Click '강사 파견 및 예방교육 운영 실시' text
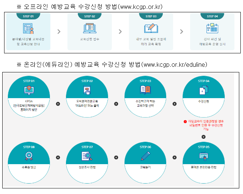Screen dimensions: 243x194 (x=212, y=41)
